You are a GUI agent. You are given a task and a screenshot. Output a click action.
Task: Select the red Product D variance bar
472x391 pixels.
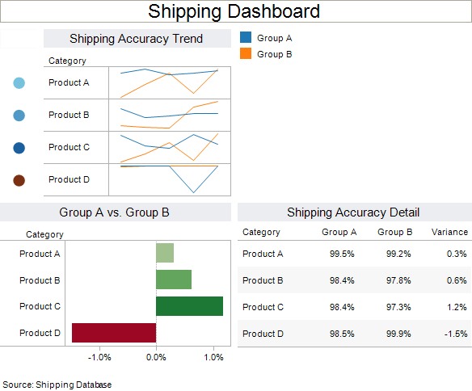click(x=114, y=333)
